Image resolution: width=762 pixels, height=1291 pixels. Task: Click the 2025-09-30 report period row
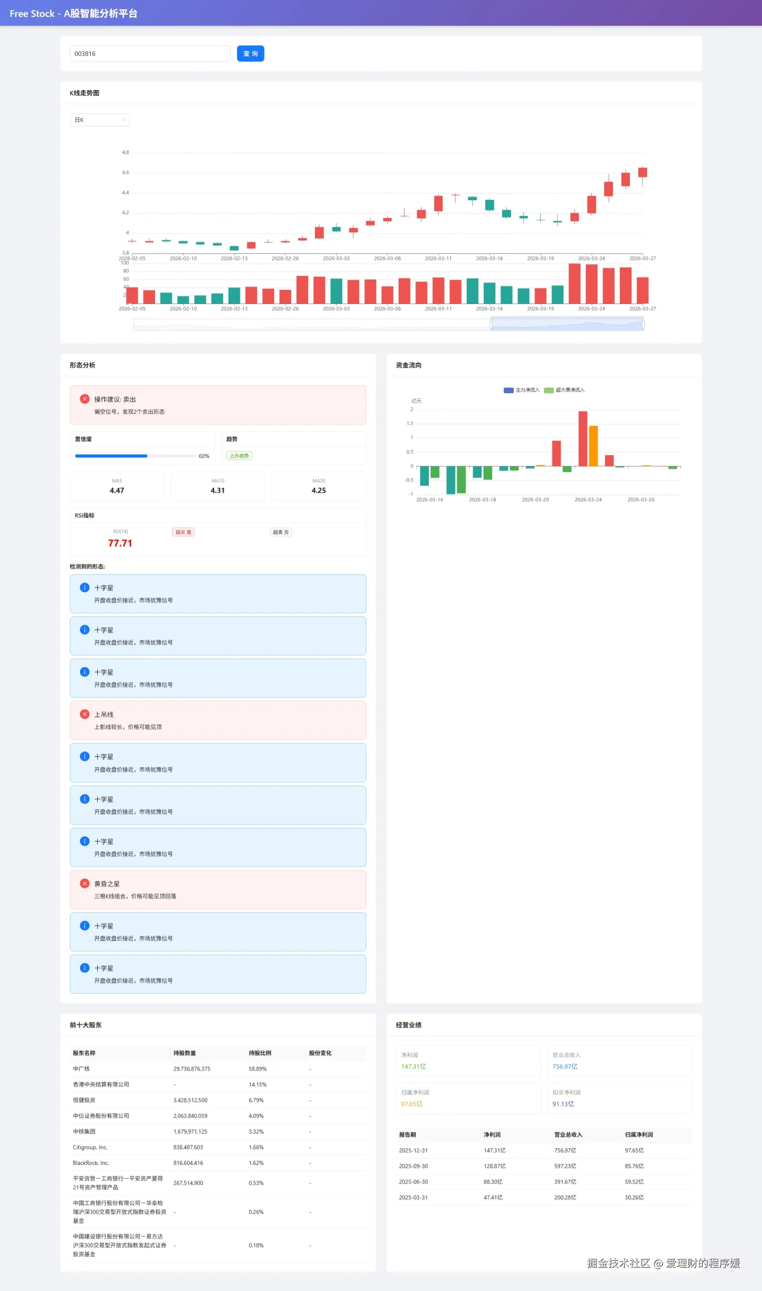click(544, 1166)
